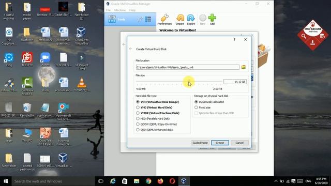
Task: Open Opera browser from taskbar
Action: click(x=172, y=181)
